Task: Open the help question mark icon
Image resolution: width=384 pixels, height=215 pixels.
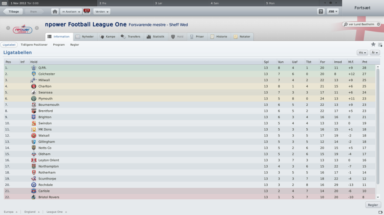Action: coord(321,12)
